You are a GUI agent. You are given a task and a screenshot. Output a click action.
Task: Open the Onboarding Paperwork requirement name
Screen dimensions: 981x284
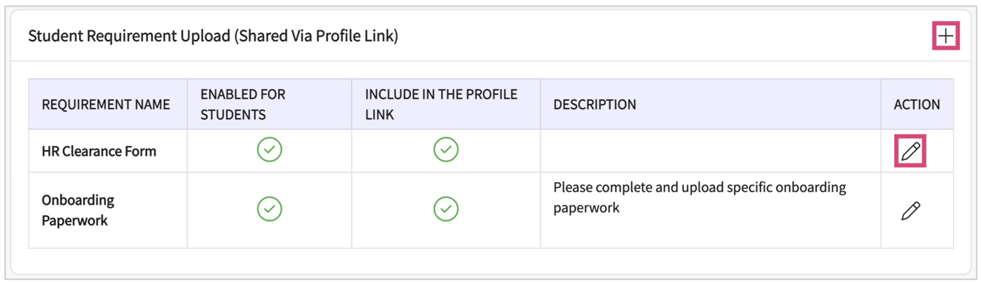coord(78,210)
